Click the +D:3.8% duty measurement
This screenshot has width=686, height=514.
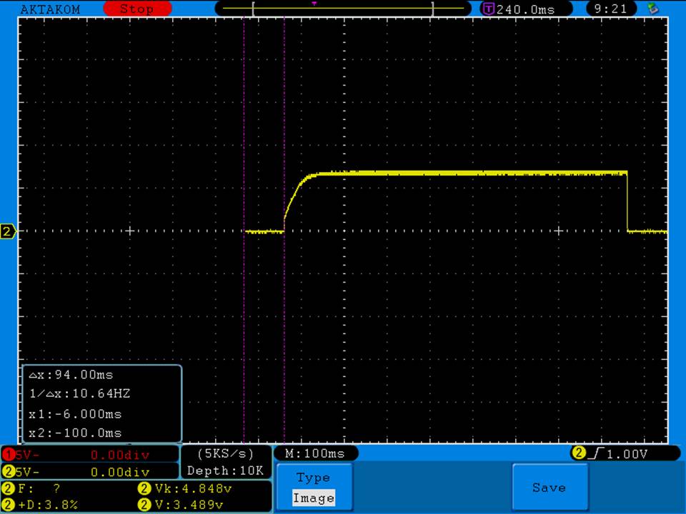pyautogui.click(x=48, y=505)
